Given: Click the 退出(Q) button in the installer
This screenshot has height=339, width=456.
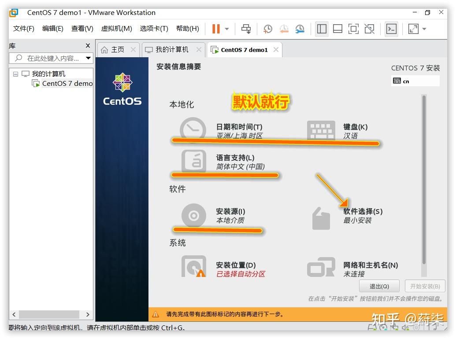Looking at the screenshot, I should coord(379,286).
